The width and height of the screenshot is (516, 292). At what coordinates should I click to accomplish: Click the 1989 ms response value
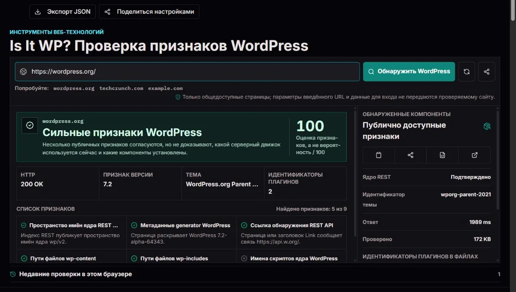(x=480, y=222)
